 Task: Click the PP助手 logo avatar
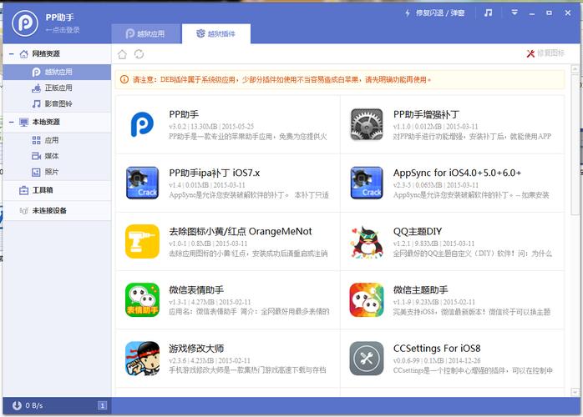pyautogui.click(x=25, y=23)
